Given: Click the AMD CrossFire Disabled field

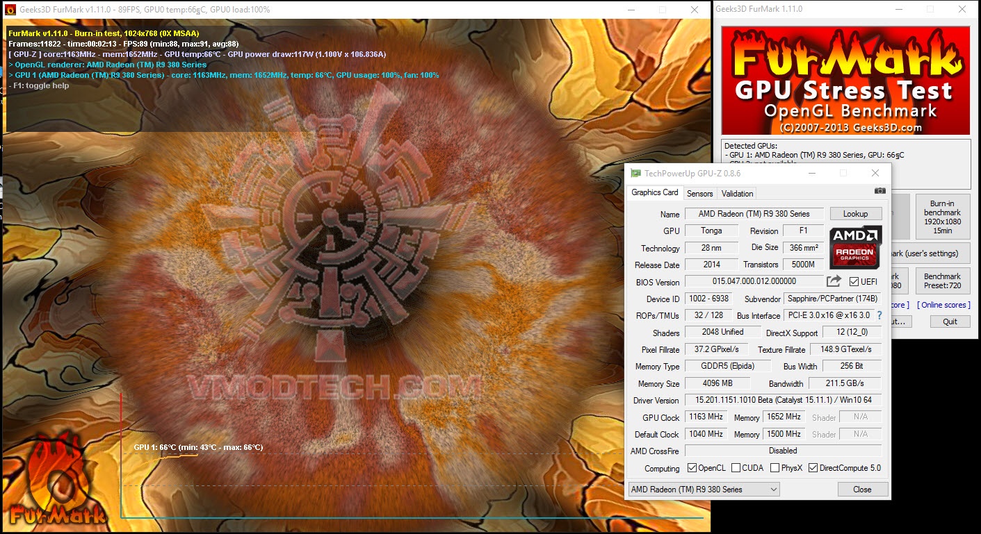Looking at the screenshot, I should [x=783, y=451].
